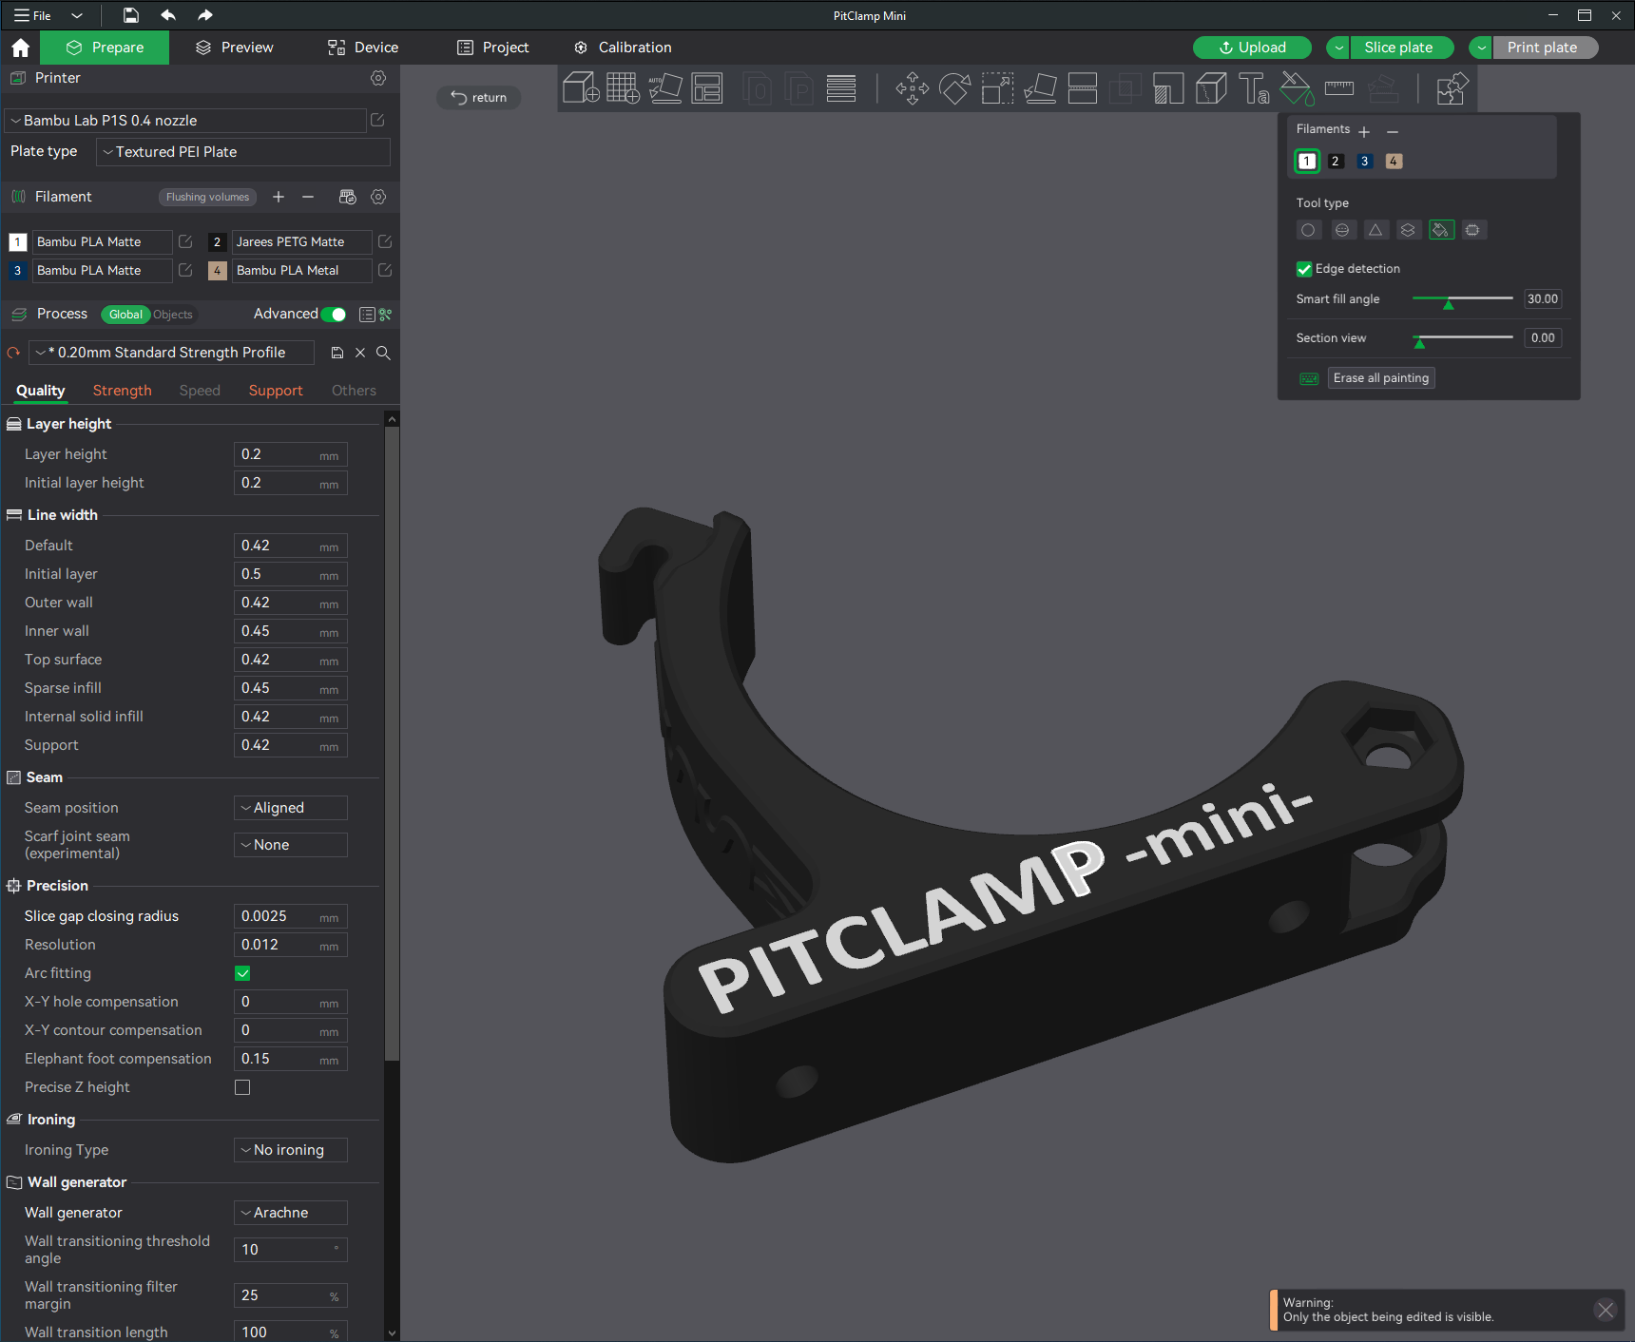Select the Color painting bucket tool

tap(1297, 88)
